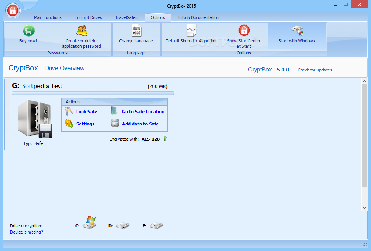The width and height of the screenshot is (371, 251).
Task: Click the green arrow next to AES-128
Action: click(165, 139)
